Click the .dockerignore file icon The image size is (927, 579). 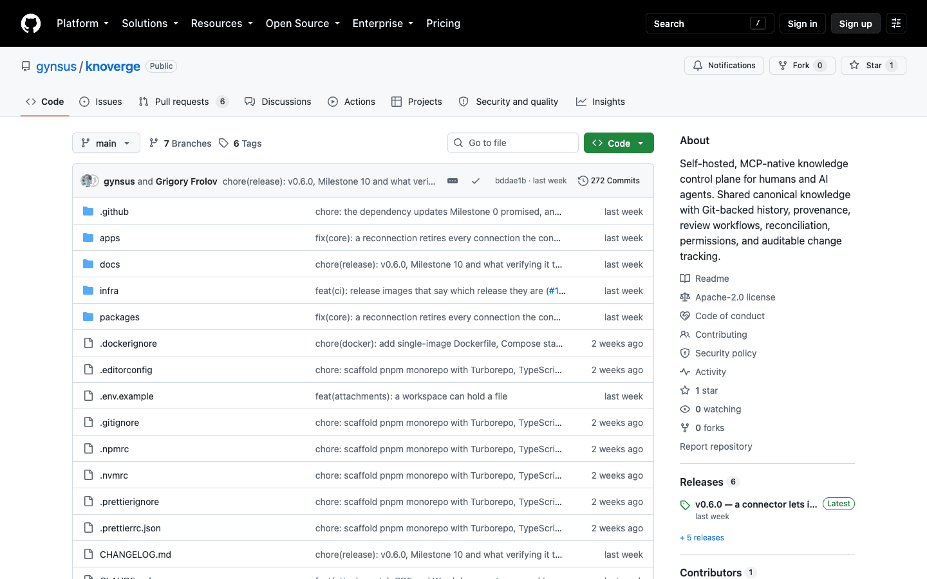tap(88, 343)
